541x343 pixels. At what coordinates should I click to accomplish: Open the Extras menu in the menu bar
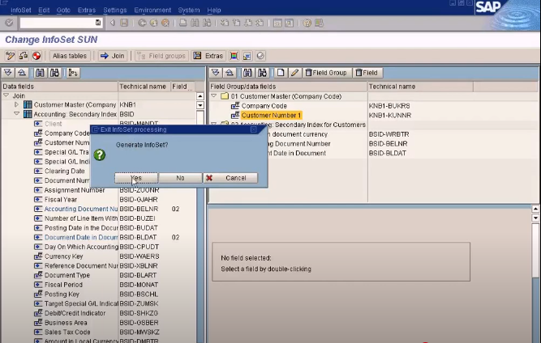pyautogui.click(x=87, y=10)
